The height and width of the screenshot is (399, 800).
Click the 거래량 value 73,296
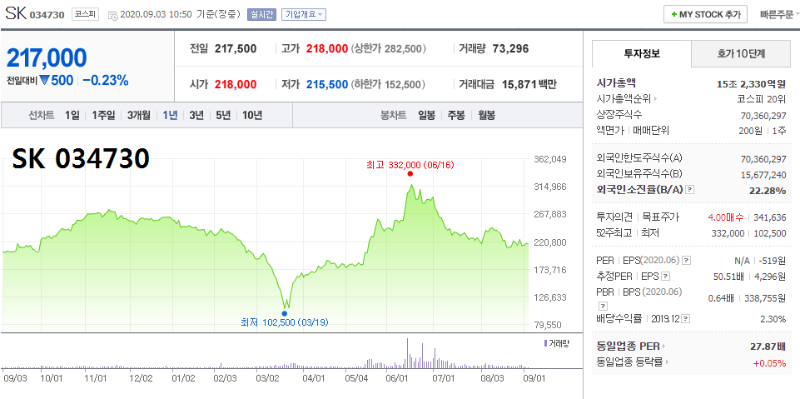(x=510, y=49)
